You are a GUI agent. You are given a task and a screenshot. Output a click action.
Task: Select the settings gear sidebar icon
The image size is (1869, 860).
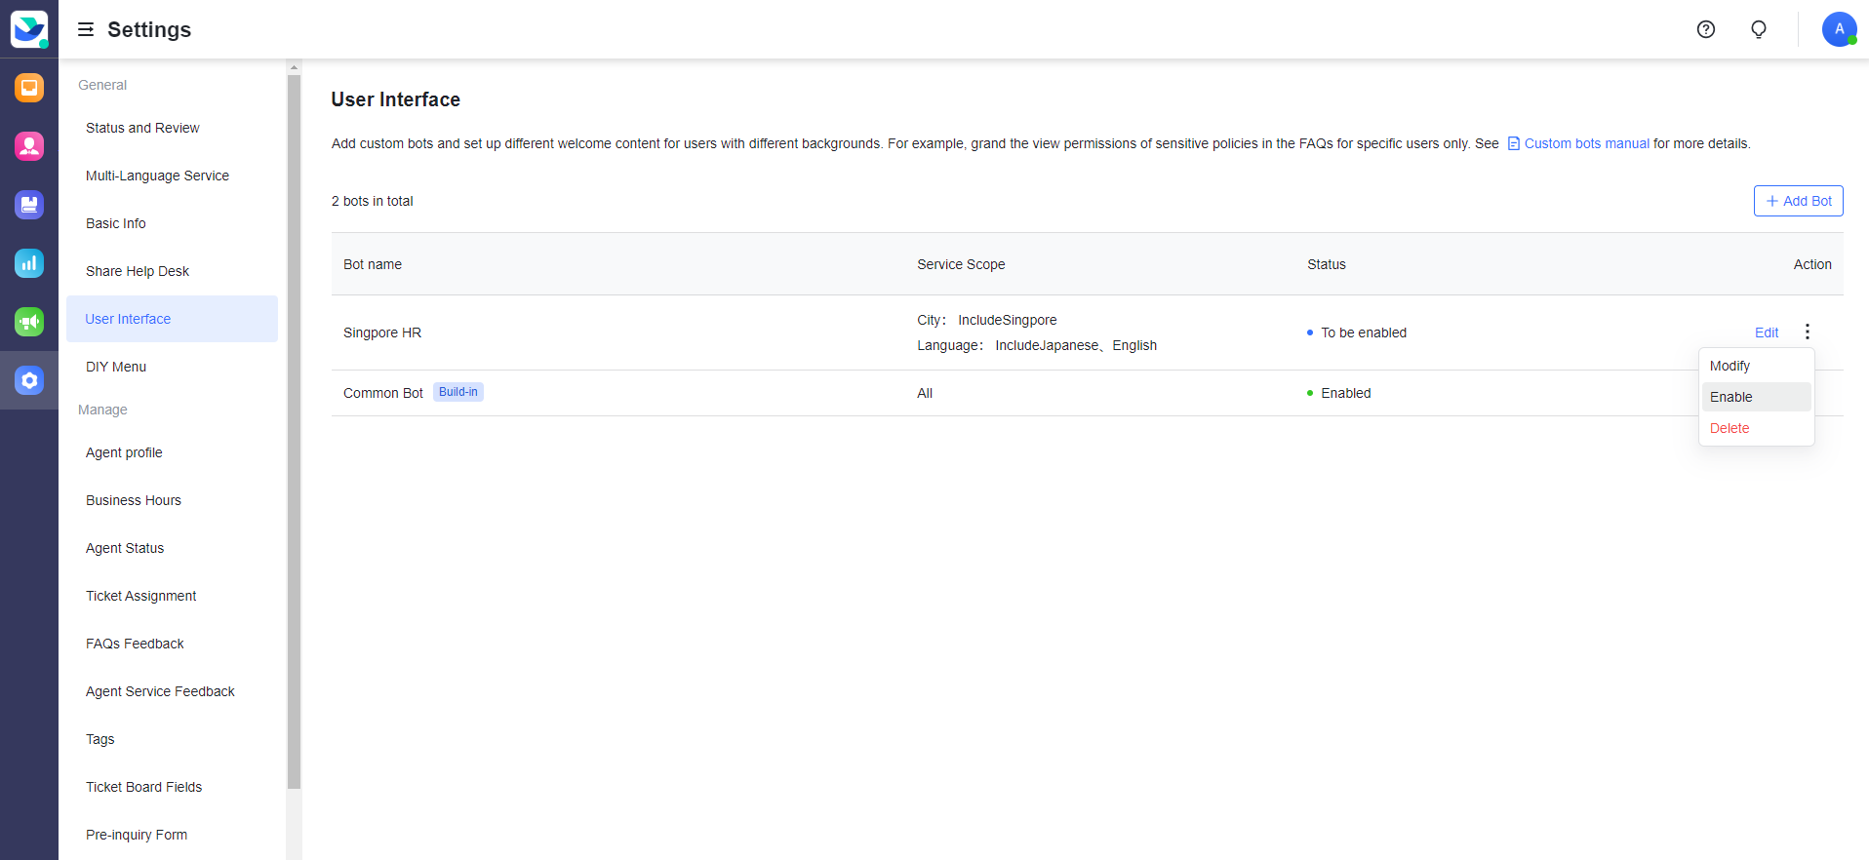point(29,380)
